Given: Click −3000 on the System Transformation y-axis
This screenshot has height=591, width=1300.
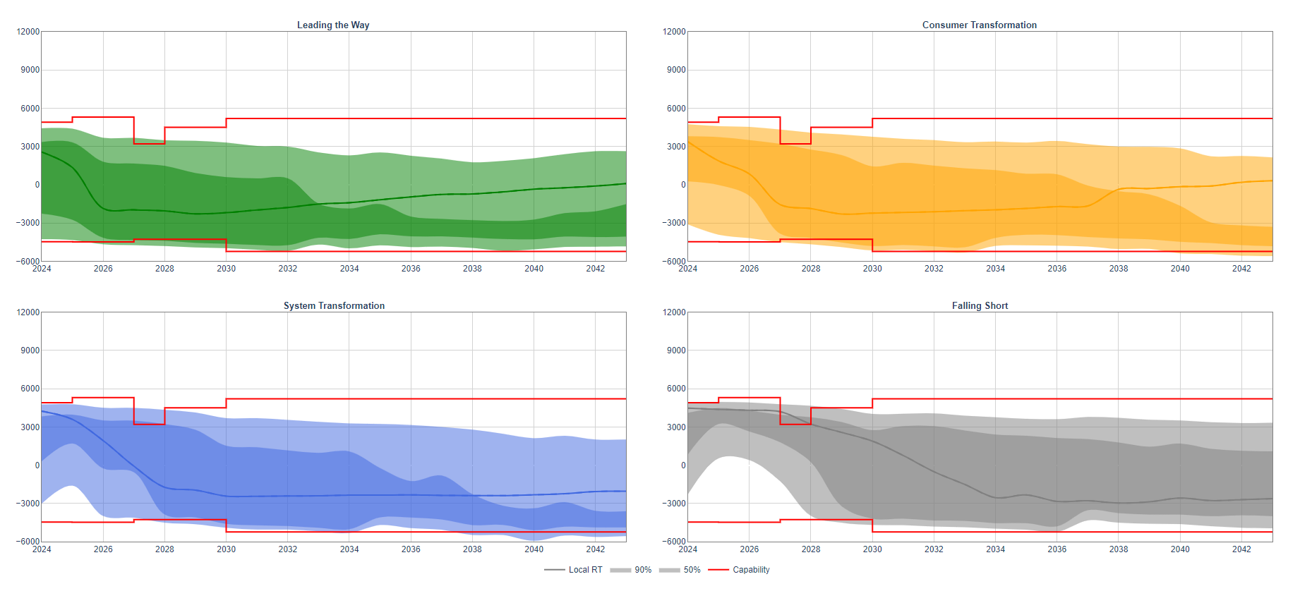Looking at the screenshot, I should point(27,504).
